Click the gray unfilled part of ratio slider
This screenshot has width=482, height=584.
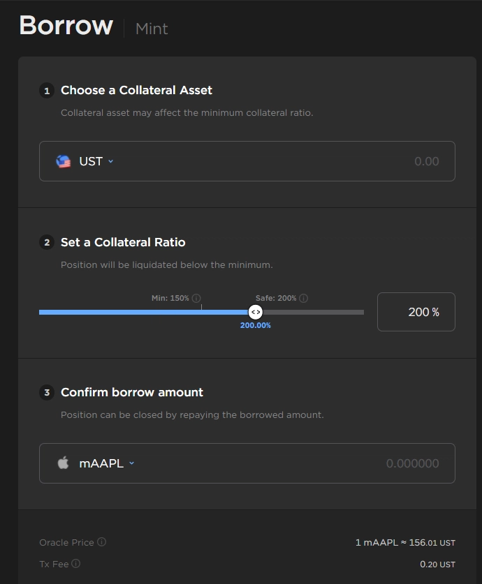click(314, 312)
